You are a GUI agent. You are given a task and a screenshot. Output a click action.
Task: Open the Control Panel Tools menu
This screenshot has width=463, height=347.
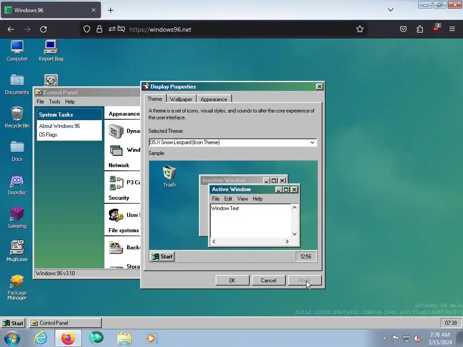click(x=55, y=102)
